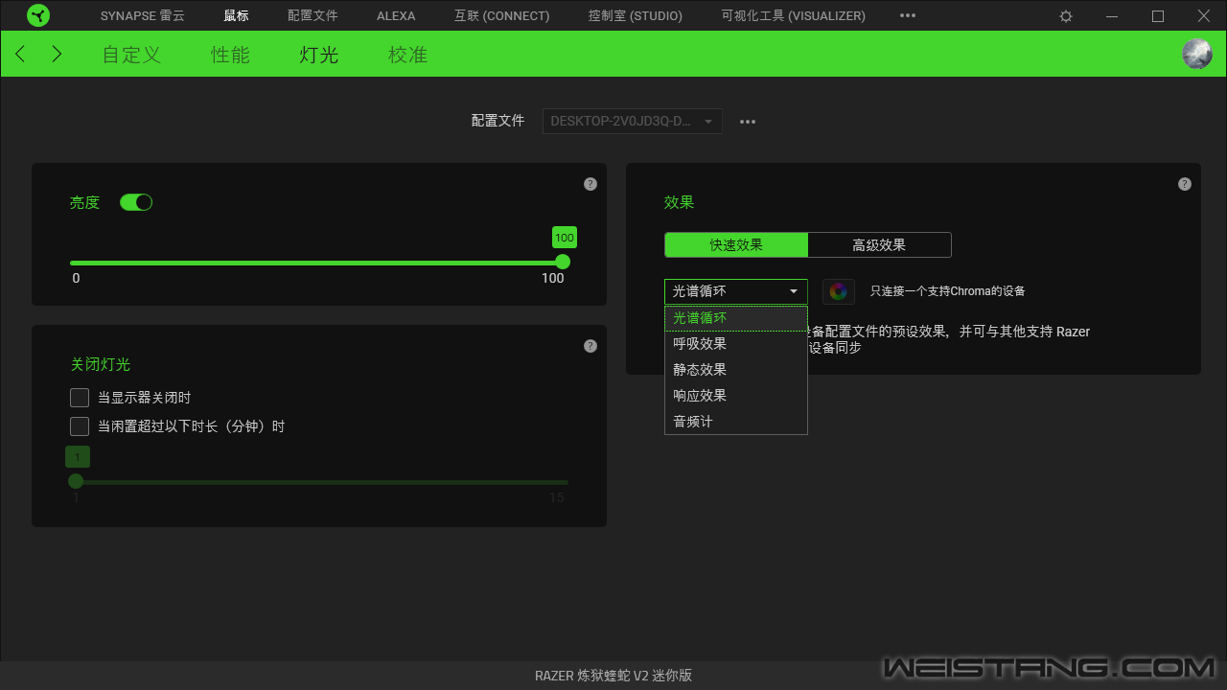1227x690 pixels.
Task: Open the settings gear icon
Action: point(1066,16)
